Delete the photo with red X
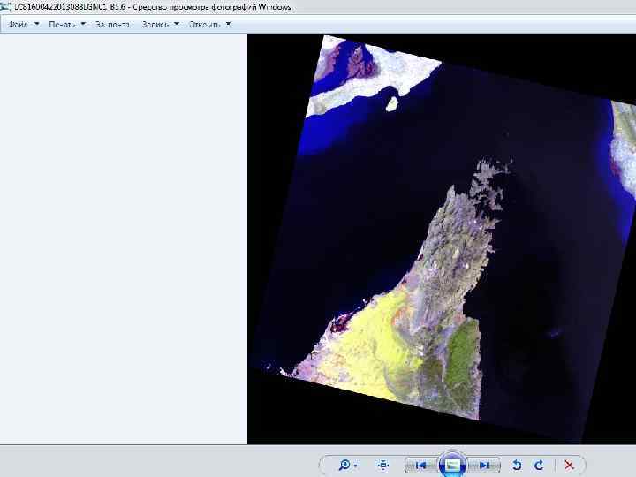This screenshot has width=636, height=477. (x=569, y=465)
